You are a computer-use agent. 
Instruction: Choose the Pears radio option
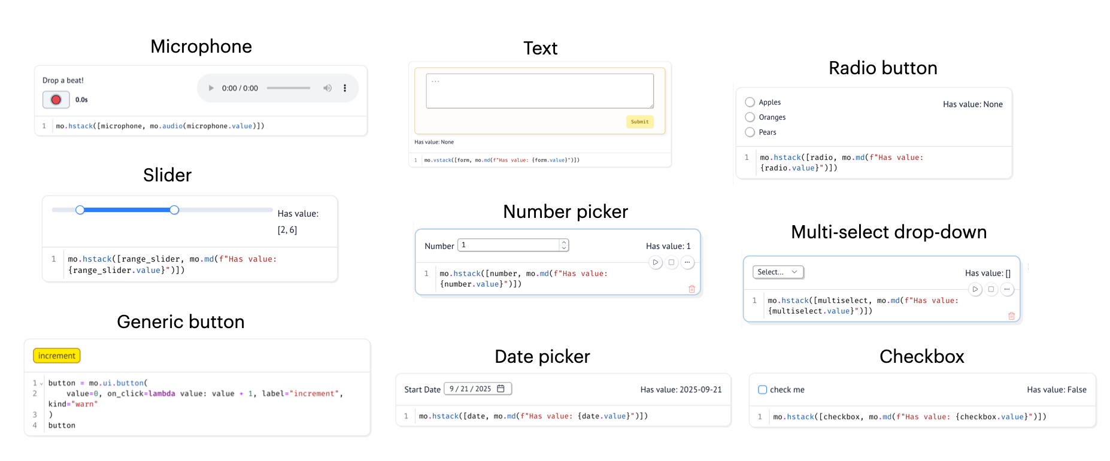click(750, 132)
